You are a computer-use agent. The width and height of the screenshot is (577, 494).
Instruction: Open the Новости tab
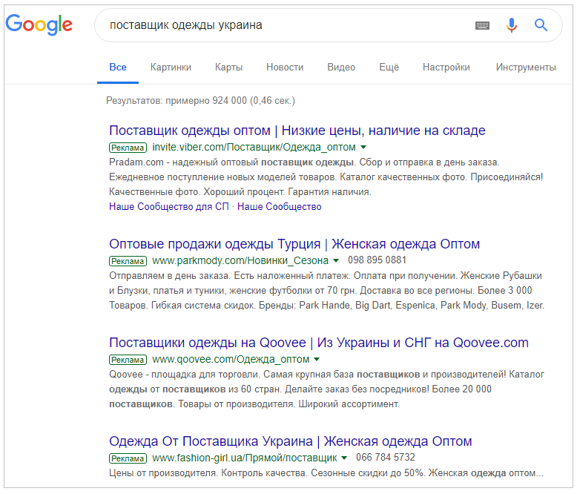pos(285,67)
